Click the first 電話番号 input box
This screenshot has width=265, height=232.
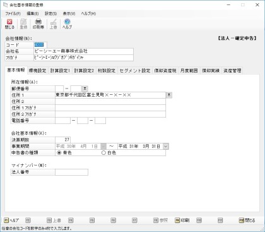(x=62, y=121)
